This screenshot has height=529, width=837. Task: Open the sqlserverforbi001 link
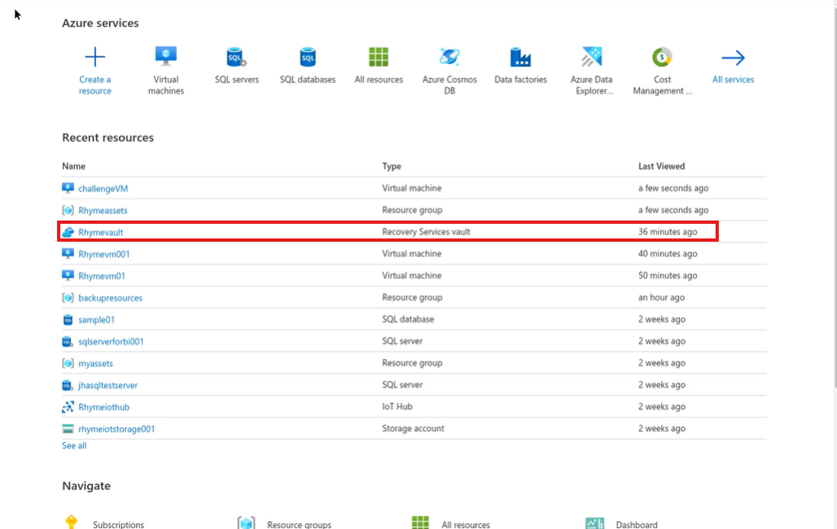coord(111,342)
